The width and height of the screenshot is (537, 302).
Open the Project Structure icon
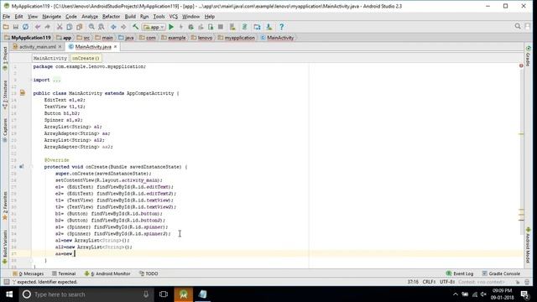point(258,27)
